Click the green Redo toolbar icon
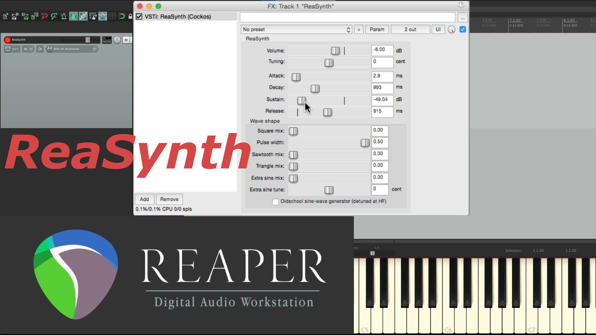 coord(54,16)
